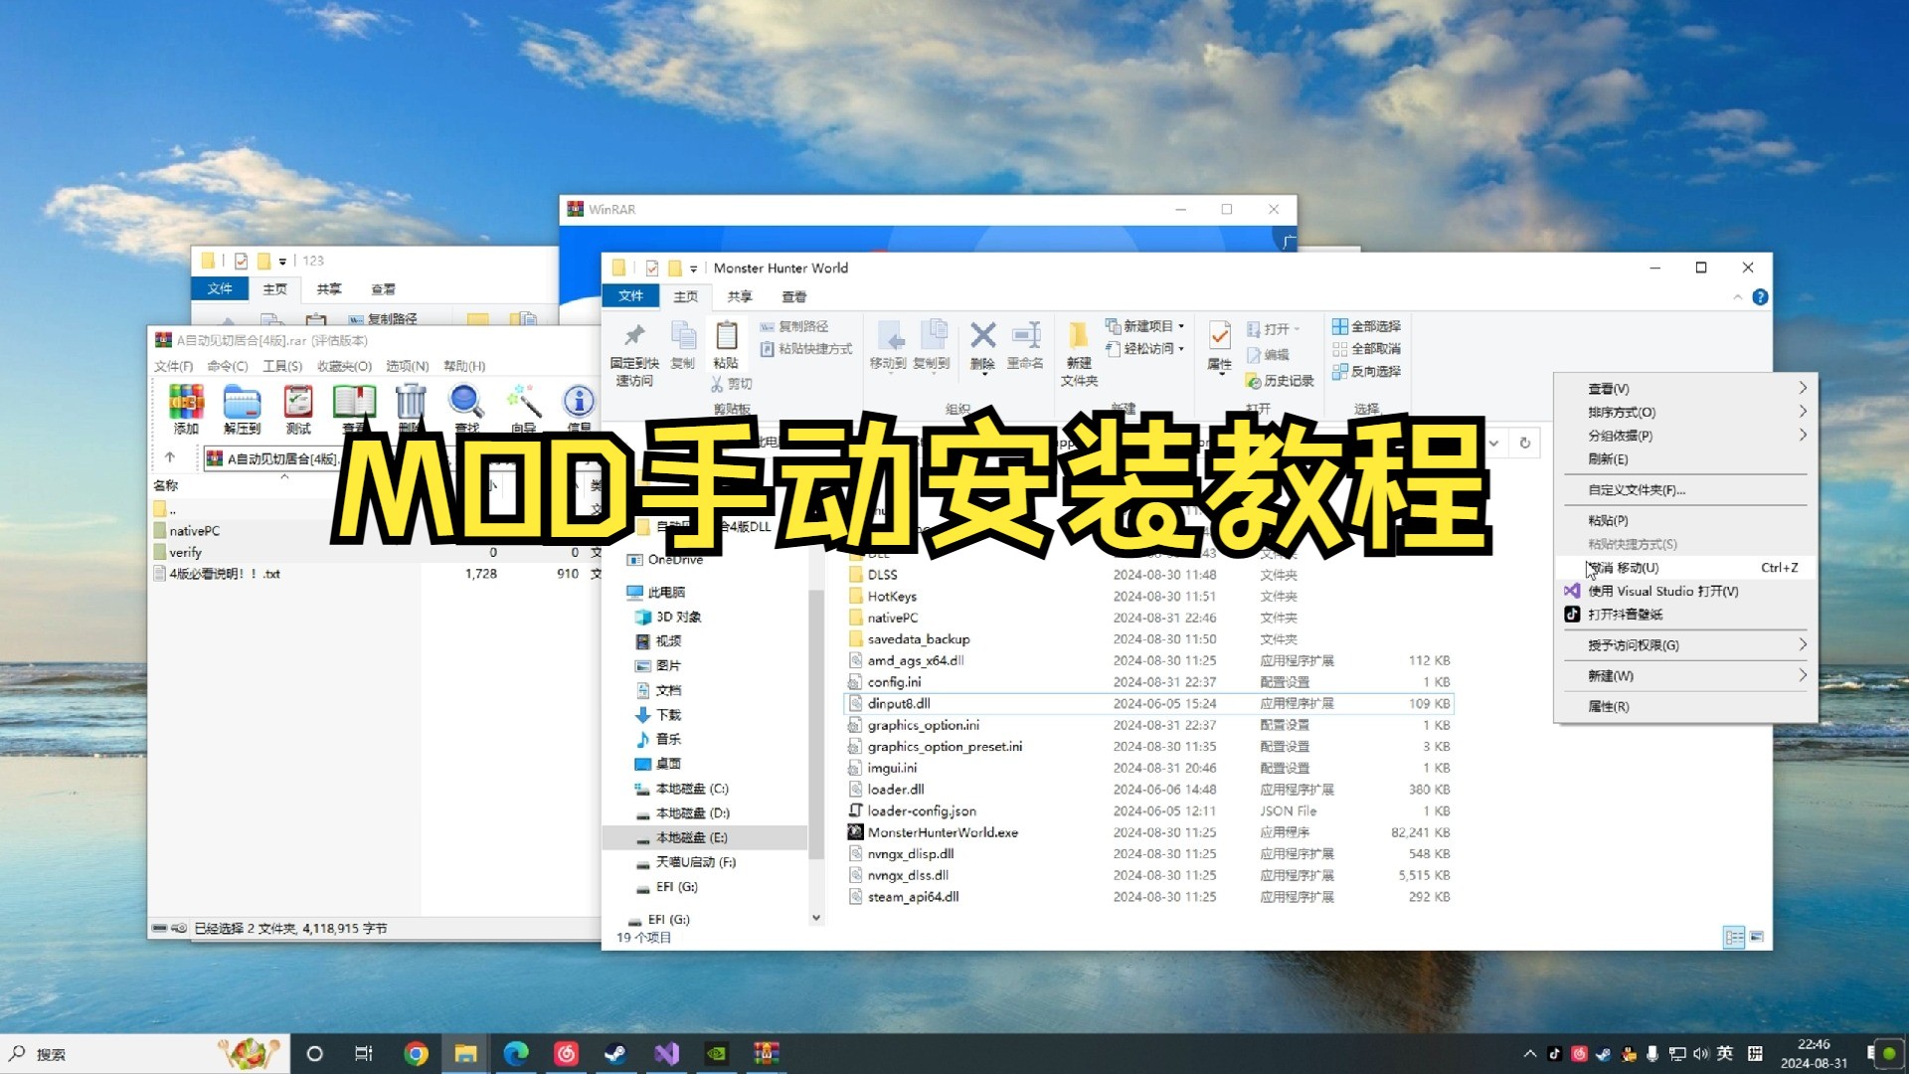The width and height of the screenshot is (1909, 1074).
Task: Choose Refresh (刷新) in context menu
Action: [1686, 459]
